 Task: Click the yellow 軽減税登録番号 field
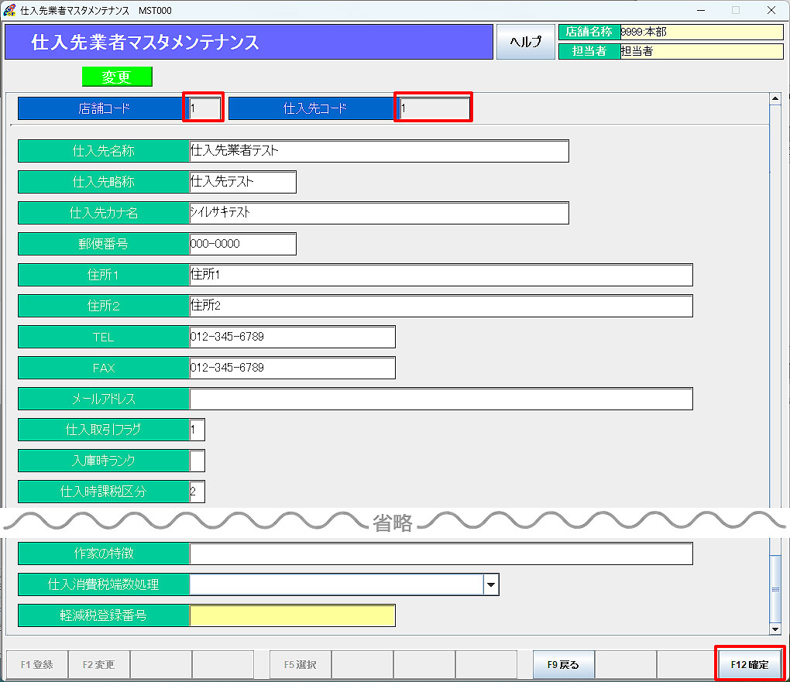tap(292, 615)
